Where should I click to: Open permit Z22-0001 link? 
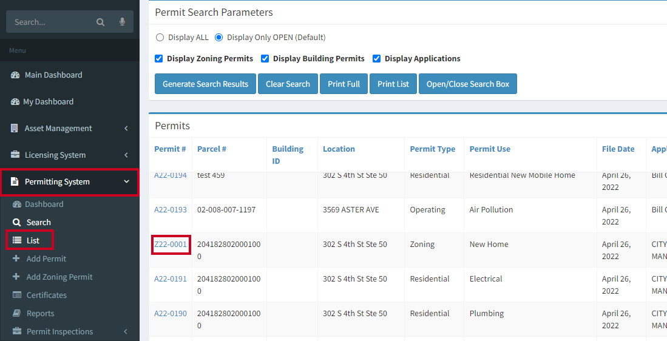(171, 244)
